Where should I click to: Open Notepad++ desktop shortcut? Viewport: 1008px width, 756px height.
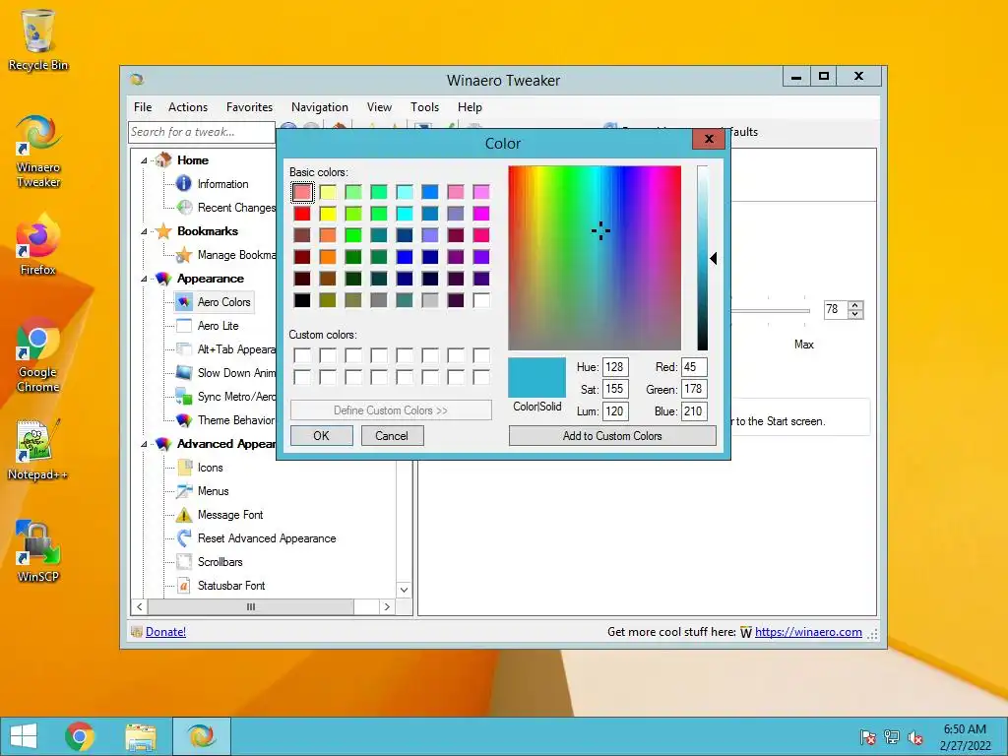click(x=38, y=449)
